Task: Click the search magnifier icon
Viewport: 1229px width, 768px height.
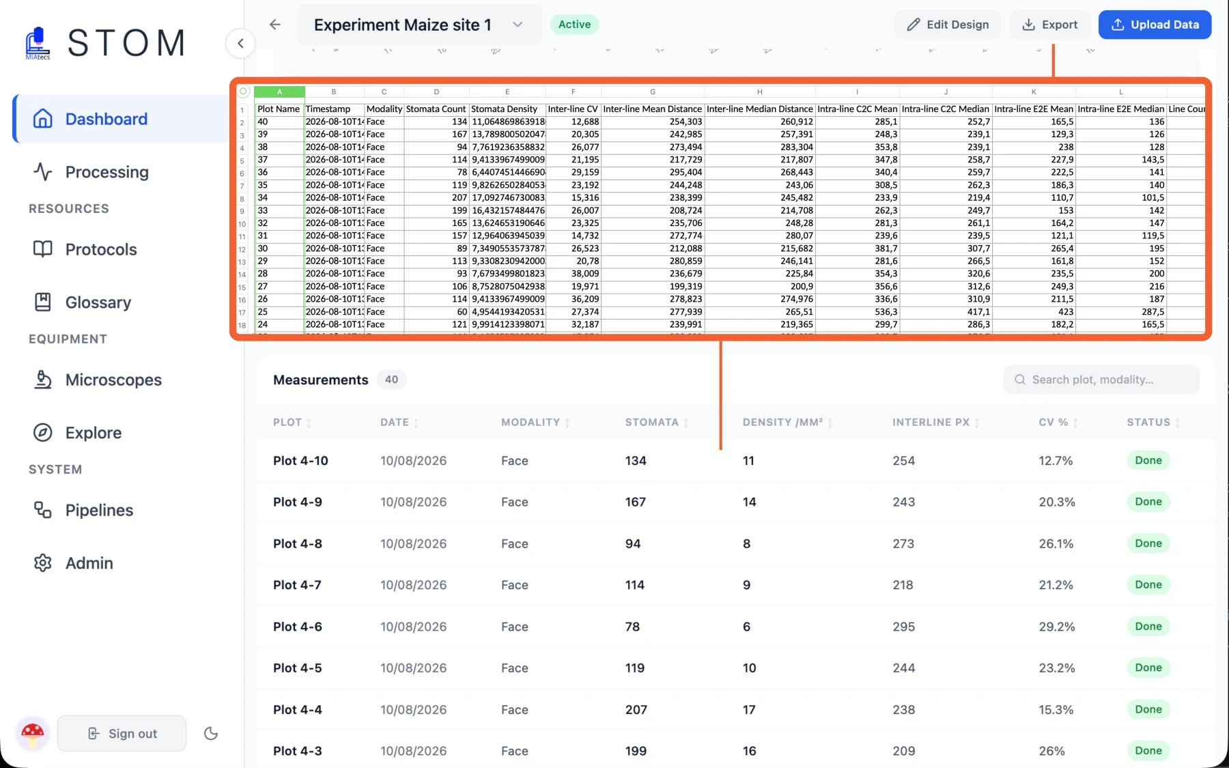Action: click(1019, 380)
